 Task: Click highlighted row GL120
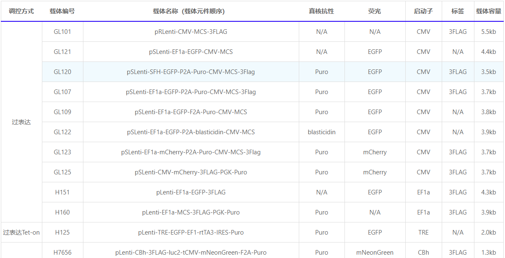(x=62, y=72)
